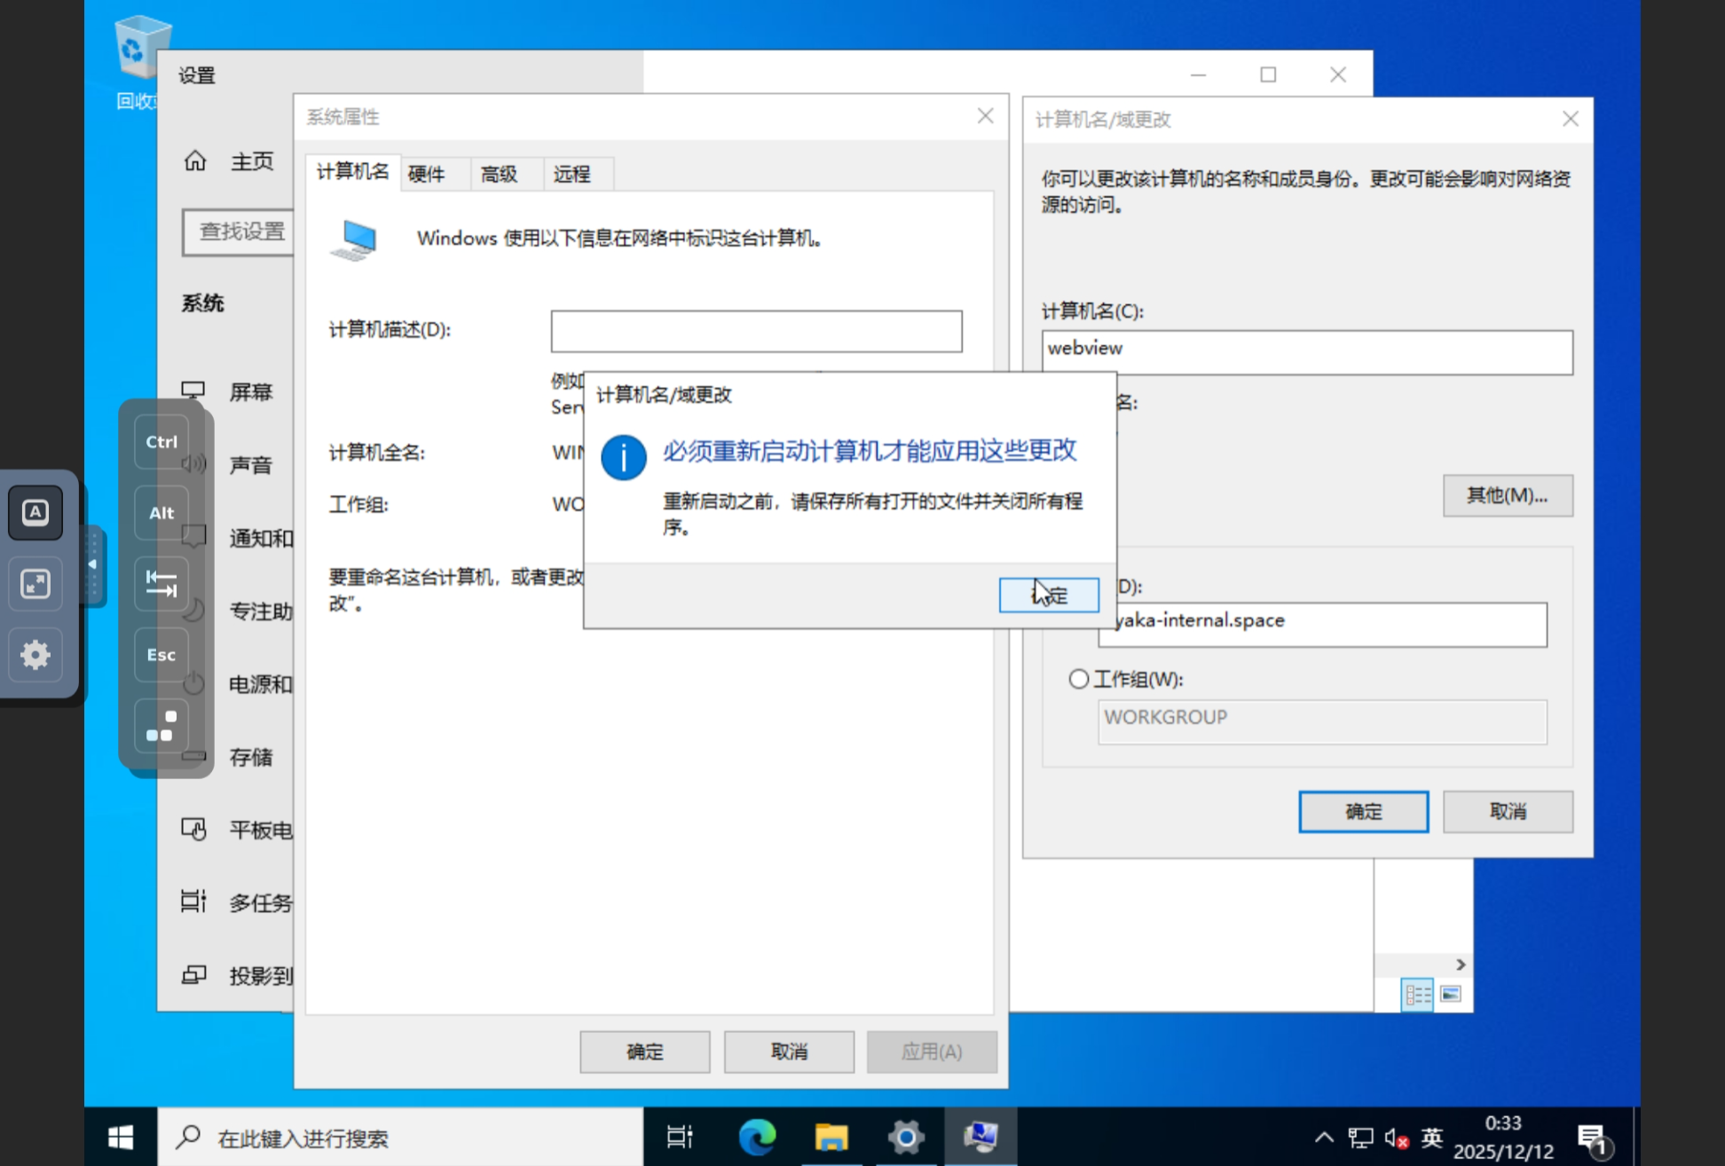The image size is (1725, 1166).
Task: Open Task View on taskbar
Action: (680, 1137)
